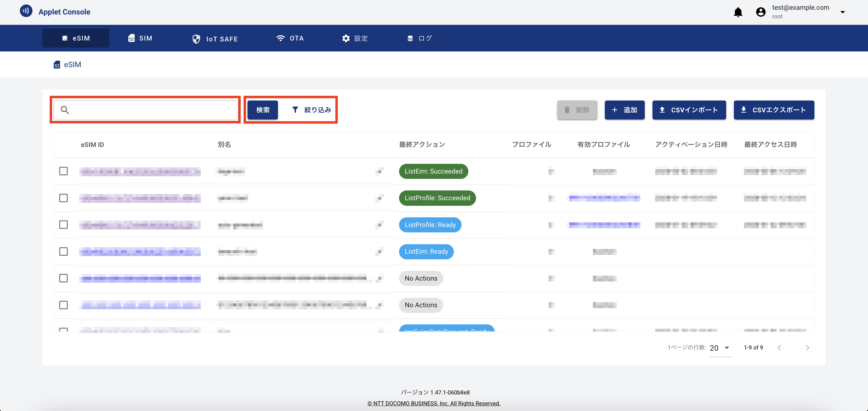Go to next page chevron
This screenshot has height=411, width=868.
pos(807,348)
